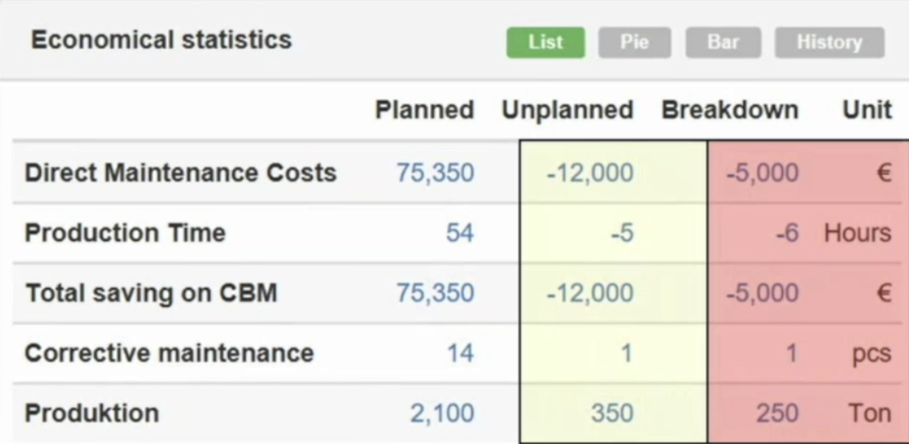Click unplanned Produktion value 350
909x444 pixels.
coord(612,413)
